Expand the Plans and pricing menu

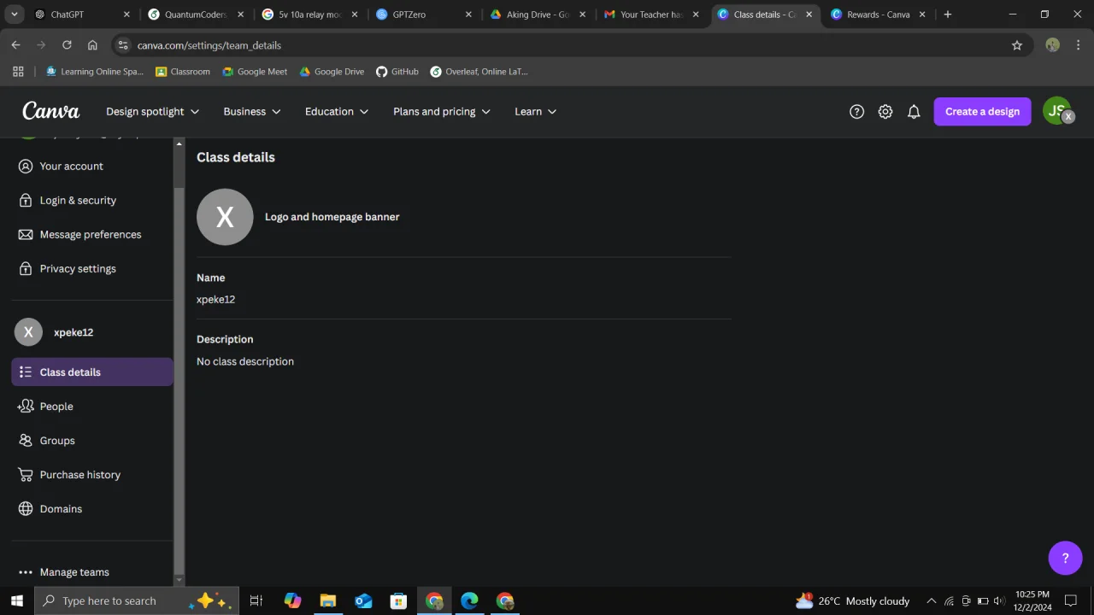[x=442, y=112]
